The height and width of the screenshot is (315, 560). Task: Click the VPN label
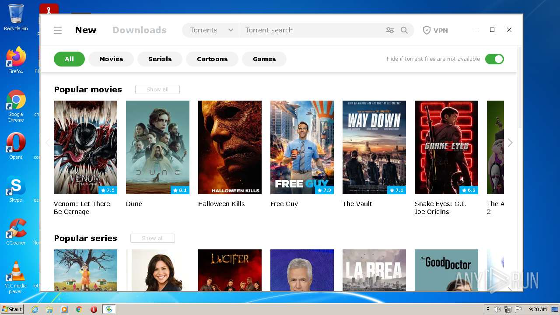tap(441, 30)
